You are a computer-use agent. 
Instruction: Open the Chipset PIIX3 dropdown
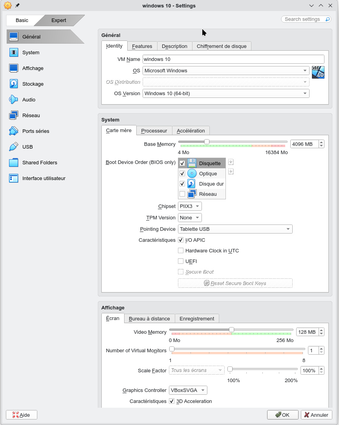(190, 206)
